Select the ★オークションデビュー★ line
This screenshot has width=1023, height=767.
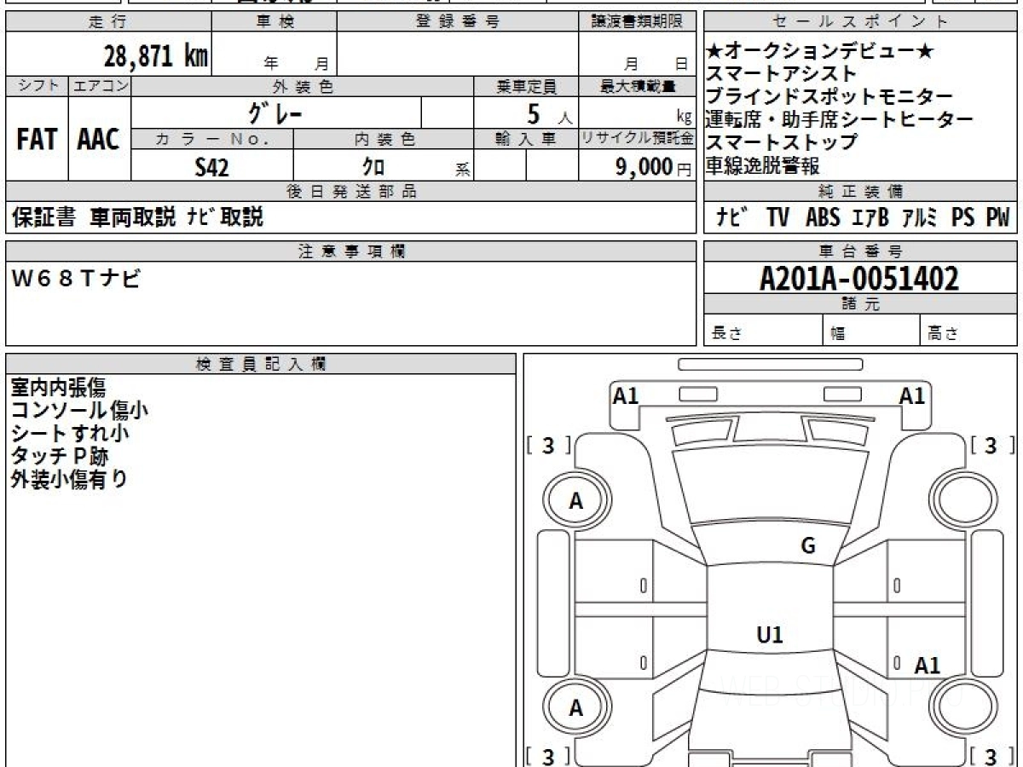click(x=821, y=51)
